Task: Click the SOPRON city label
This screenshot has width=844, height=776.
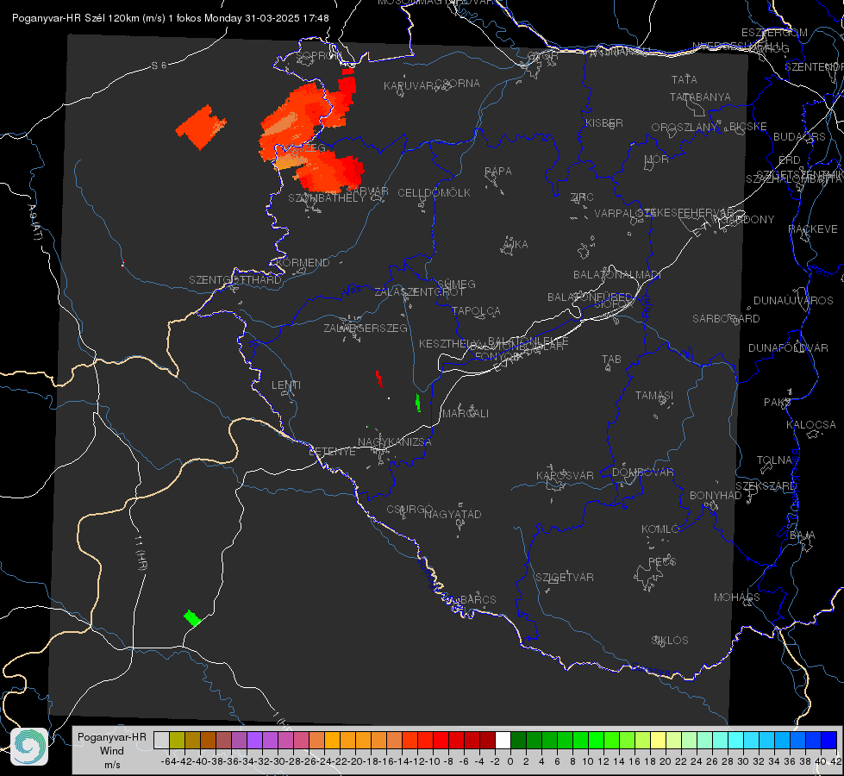Action: (x=318, y=55)
